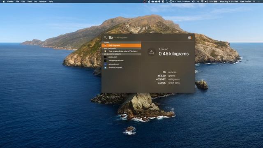
Task: Open the answers.com suggested website
Action: point(121,64)
